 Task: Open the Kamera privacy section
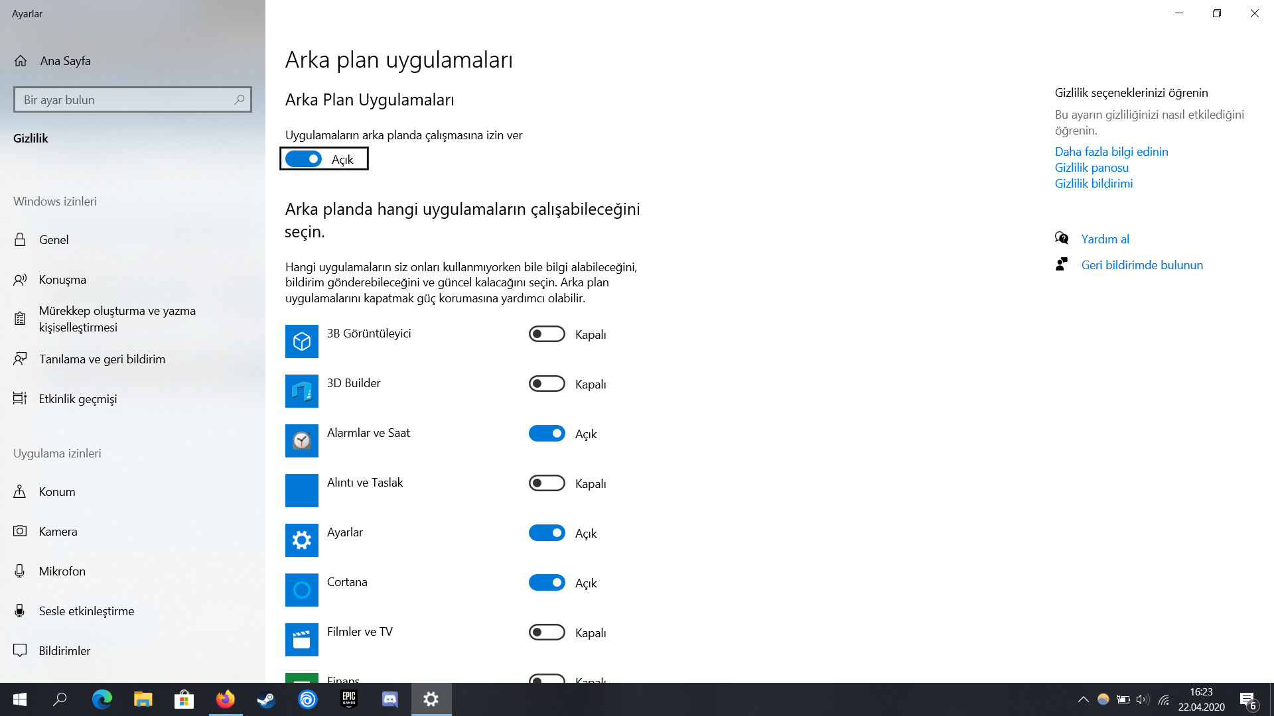(58, 532)
